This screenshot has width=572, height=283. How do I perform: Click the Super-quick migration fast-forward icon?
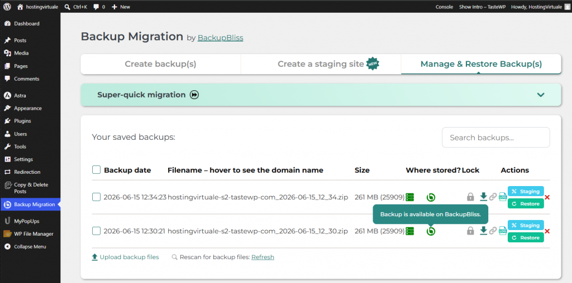tap(194, 95)
